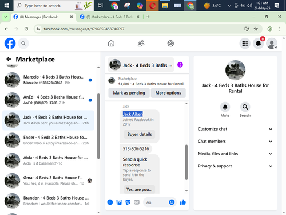Expand Customize chat section
The width and height of the screenshot is (286, 215).
[x=235, y=129]
